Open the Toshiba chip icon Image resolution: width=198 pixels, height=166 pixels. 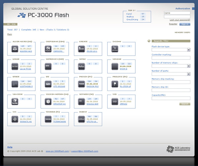click(x=48, y=119)
